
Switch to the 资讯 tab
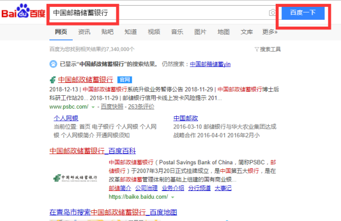(x=84, y=32)
